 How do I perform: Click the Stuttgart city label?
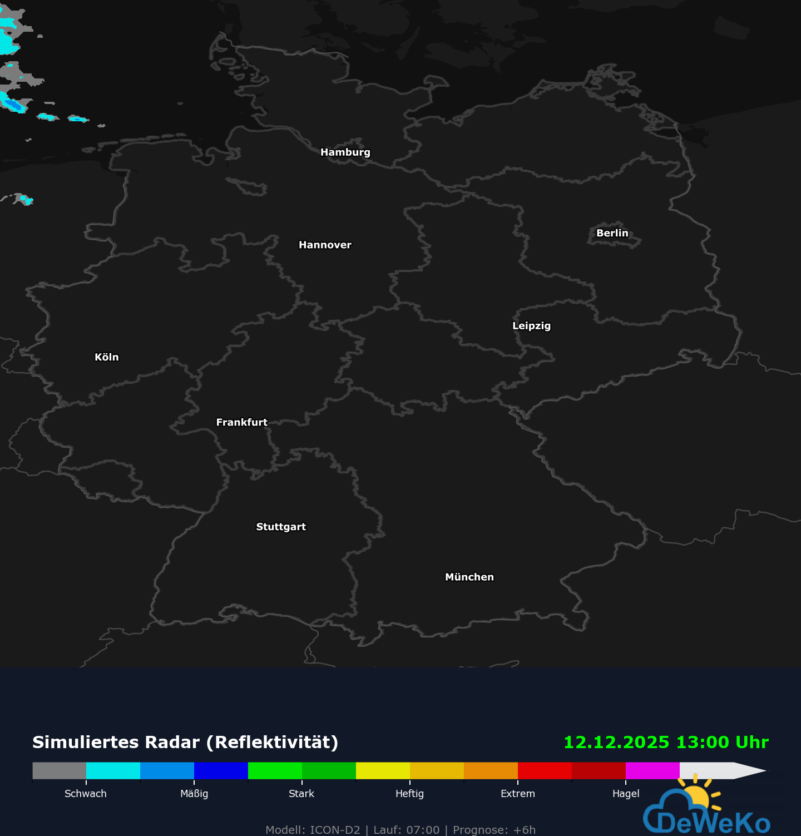281,526
